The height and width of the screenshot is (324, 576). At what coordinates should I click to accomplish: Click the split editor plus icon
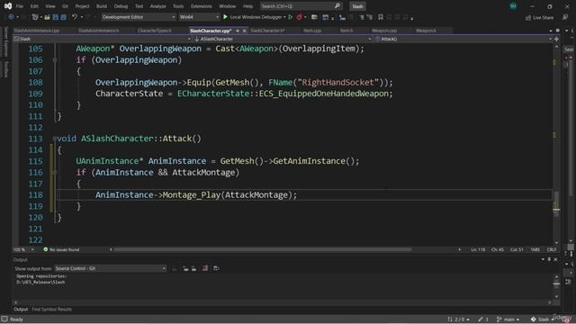point(556,39)
